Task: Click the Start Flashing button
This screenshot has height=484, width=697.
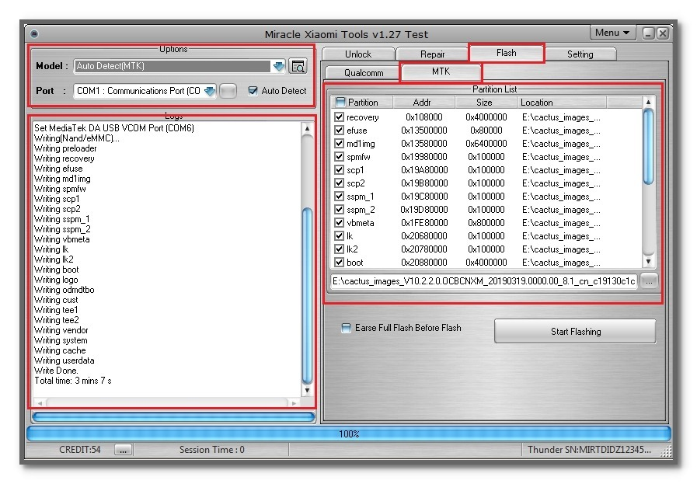Action: (x=575, y=331)
